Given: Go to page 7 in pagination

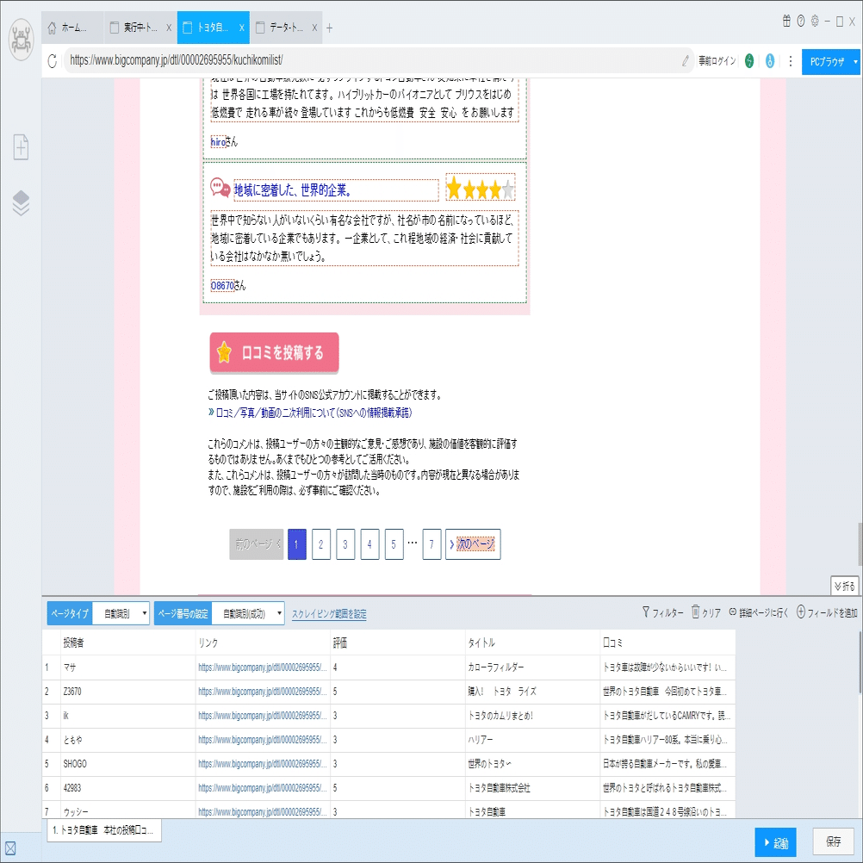Looking at the screenshot, I should point(431,544).
